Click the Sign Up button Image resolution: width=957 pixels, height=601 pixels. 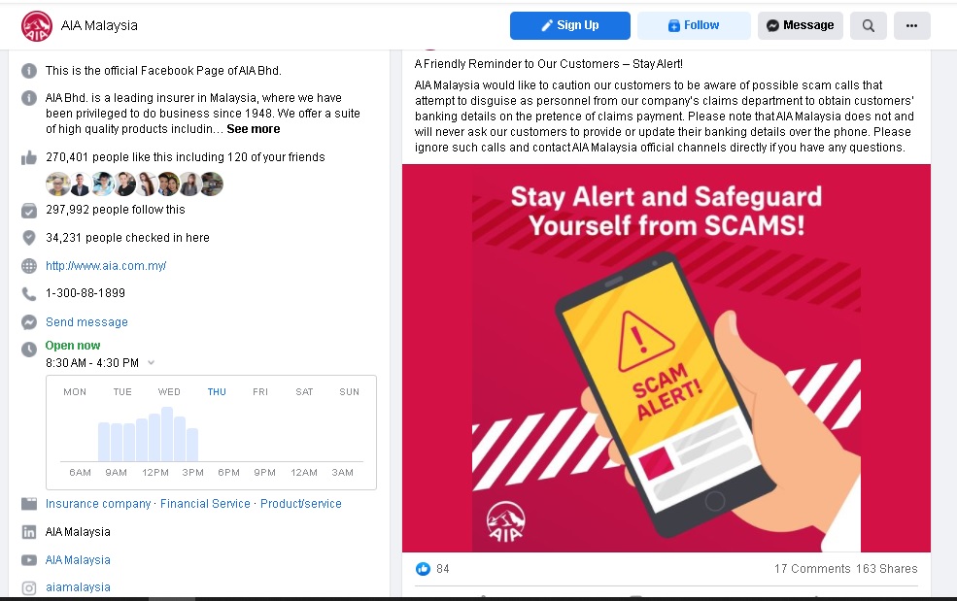(x=570, y=25)
